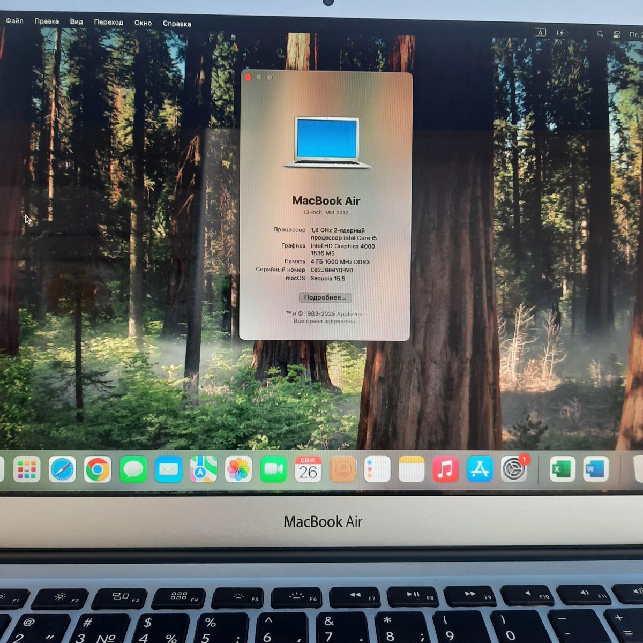Viewport: 643px width, 643px height.
Task: Launch FaceTime from the dock
Action: click(x=273, y=470)
